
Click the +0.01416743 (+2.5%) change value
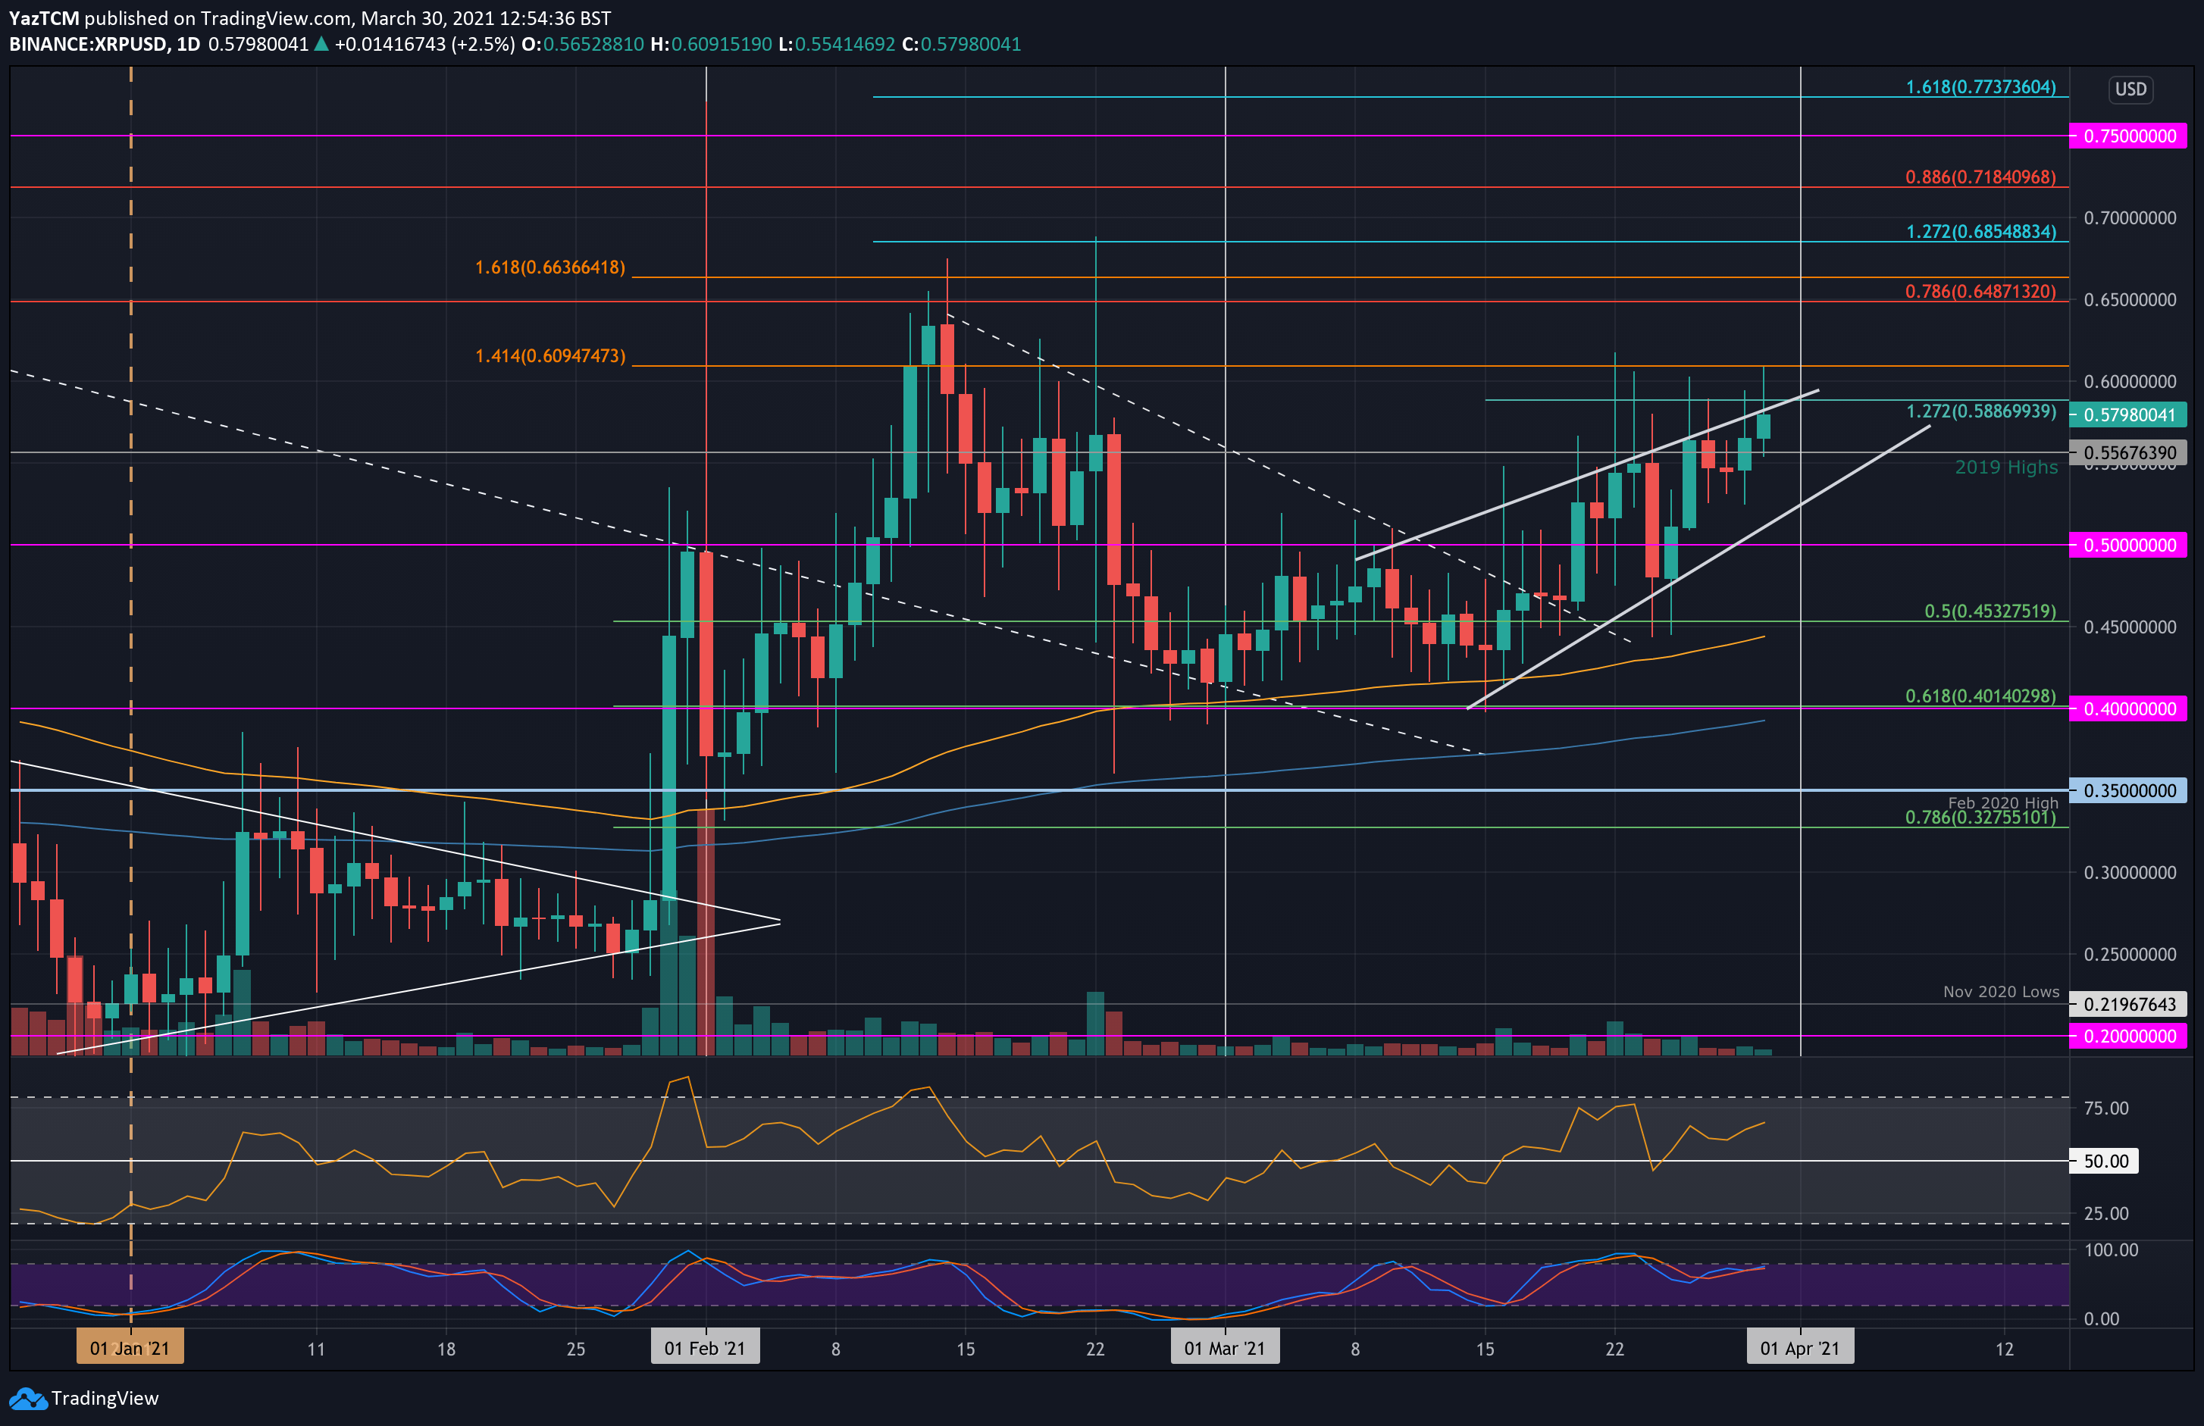(424, 45)
